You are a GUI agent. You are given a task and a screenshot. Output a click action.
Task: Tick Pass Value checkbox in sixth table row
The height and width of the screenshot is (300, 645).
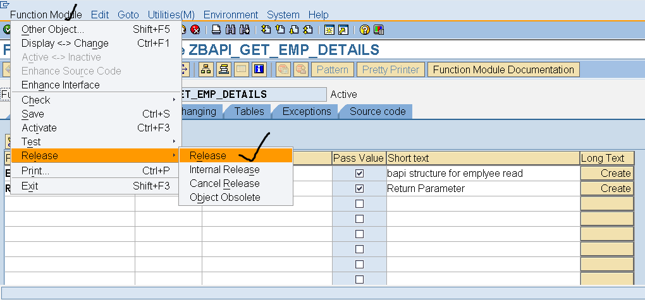point(360,249)
